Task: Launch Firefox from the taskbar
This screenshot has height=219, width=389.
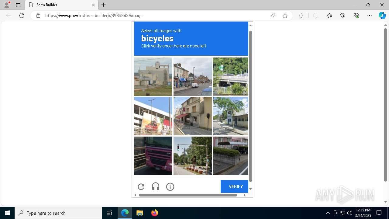Action: pos(154,213)
